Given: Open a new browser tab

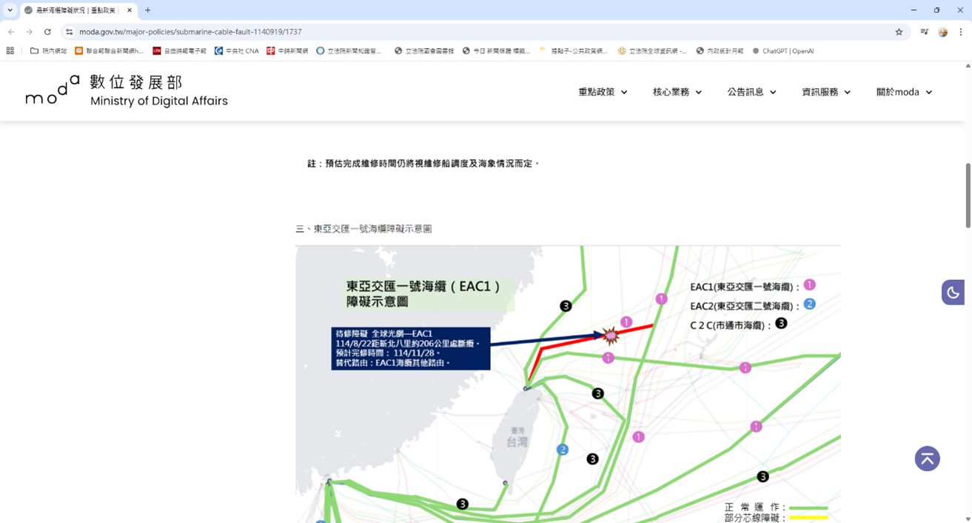Looking at the screenshot, I should tap(147, 10).
